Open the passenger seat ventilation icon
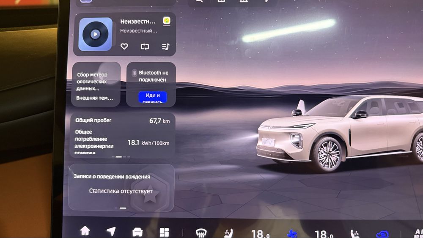This screenshot has height=238, width=423. tap(355, 234)
